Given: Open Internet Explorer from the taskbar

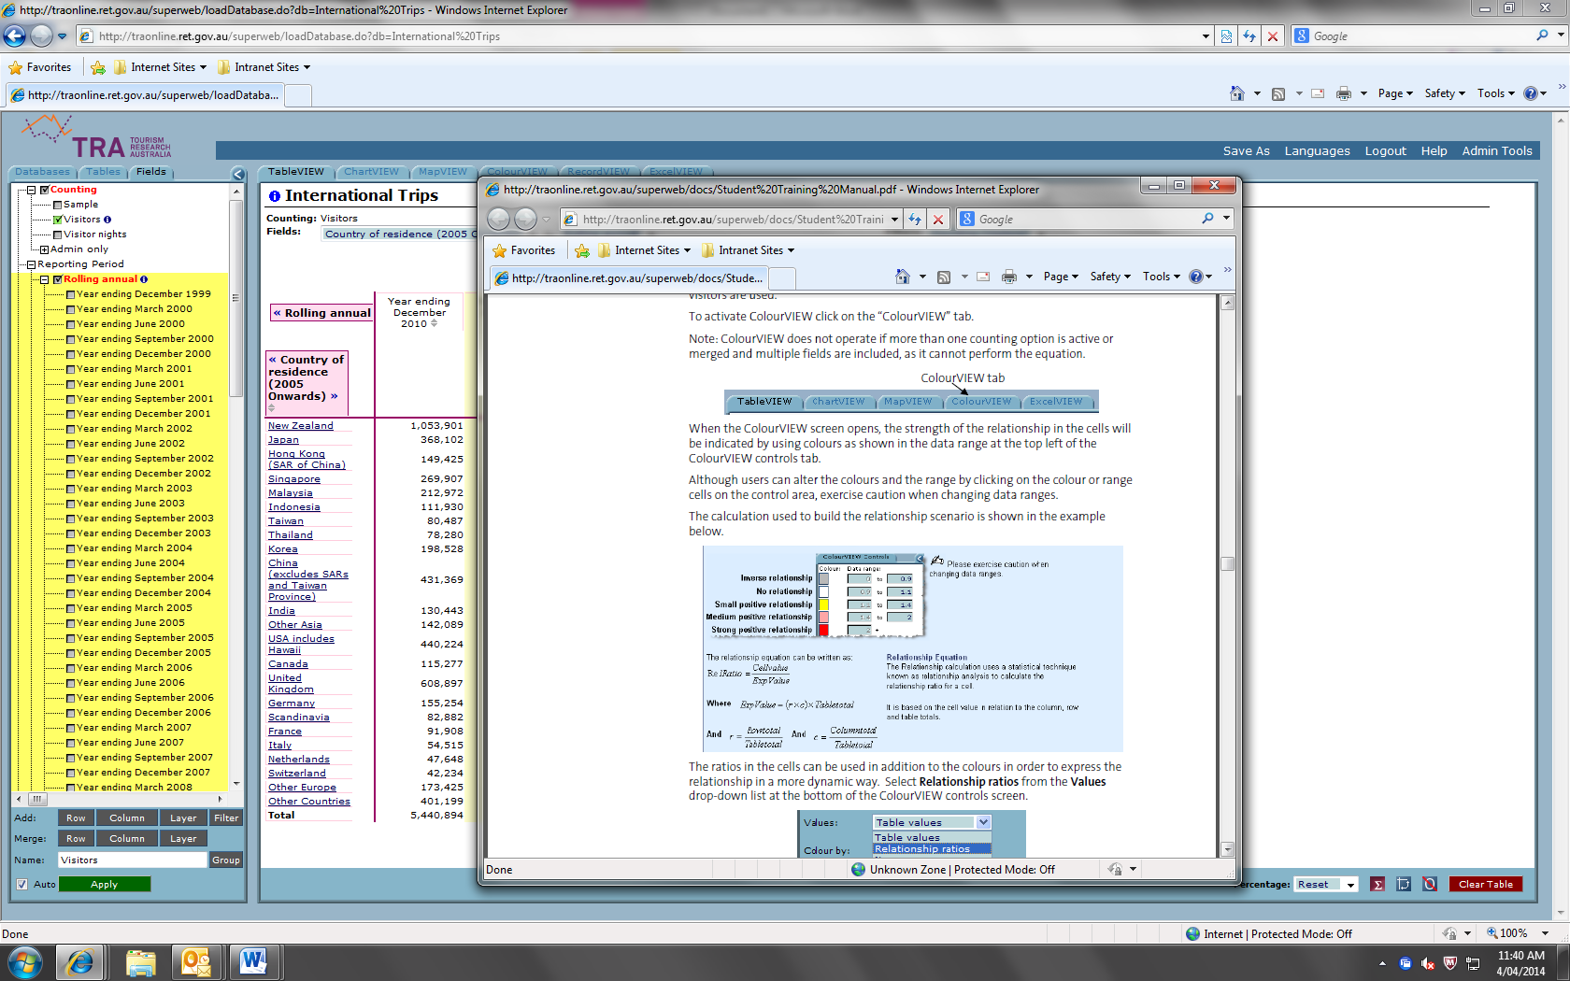Looking at the screenshot, I should pos(80,962).
